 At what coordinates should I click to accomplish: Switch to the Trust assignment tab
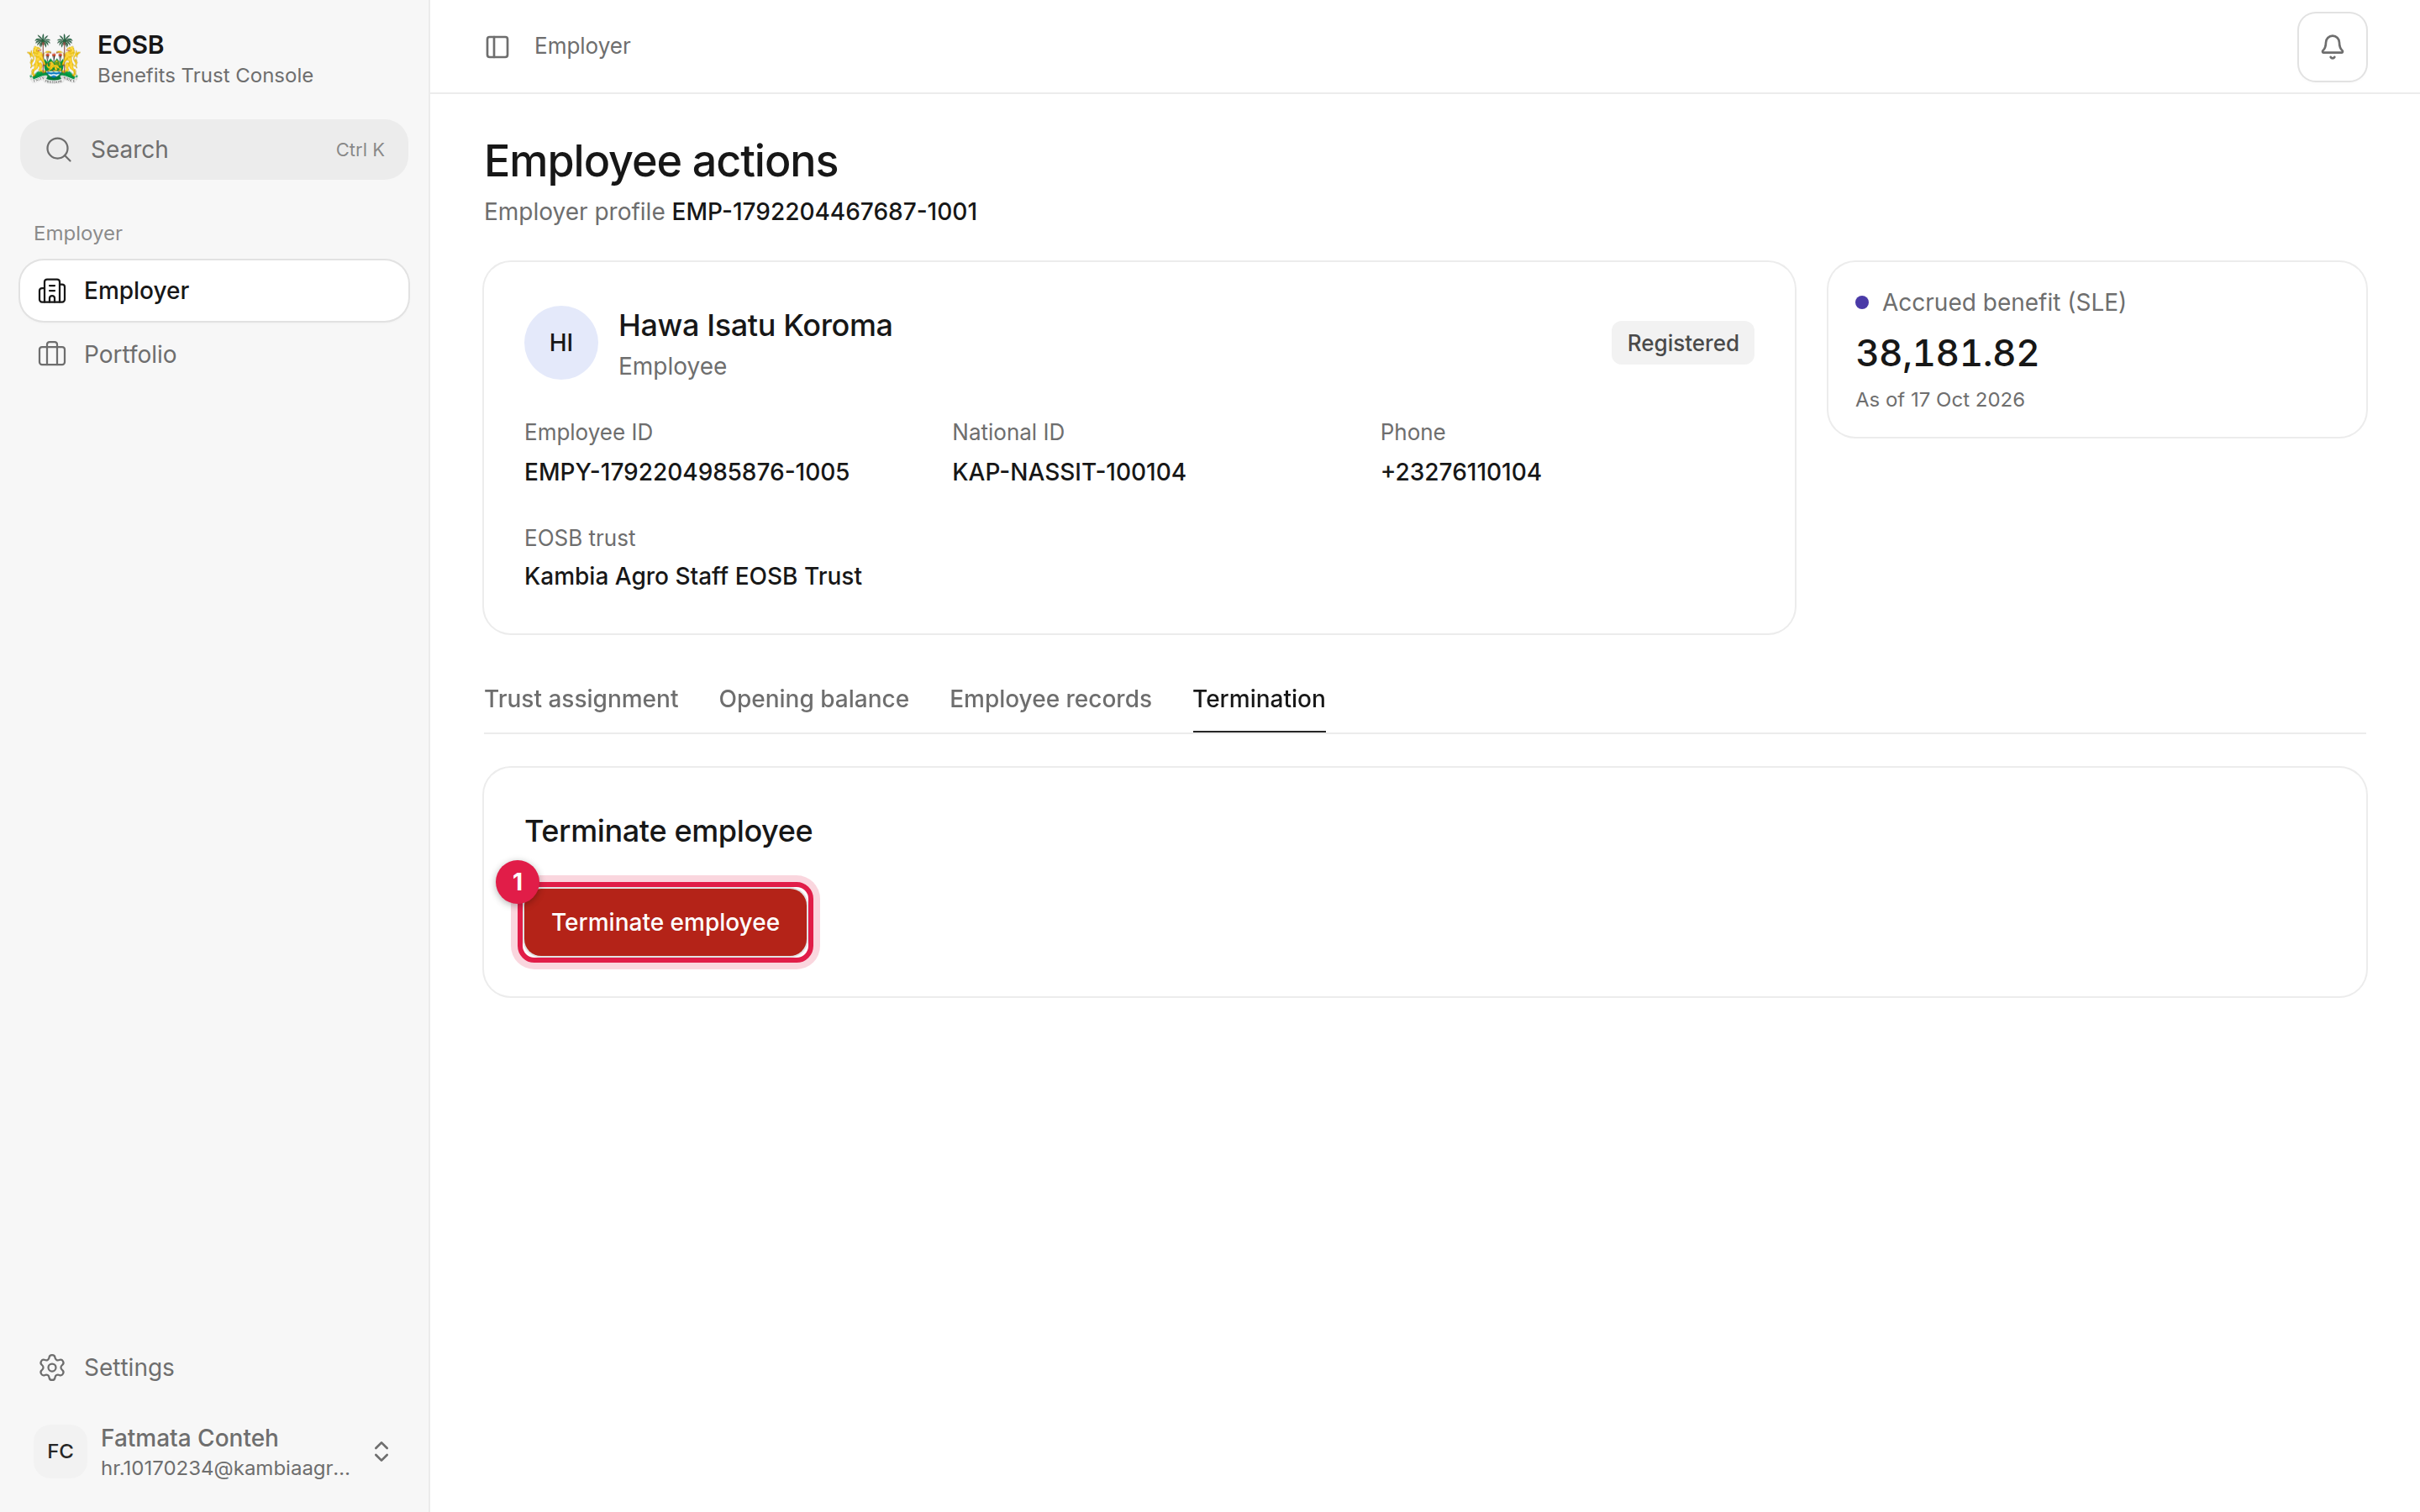coord(581,699)
